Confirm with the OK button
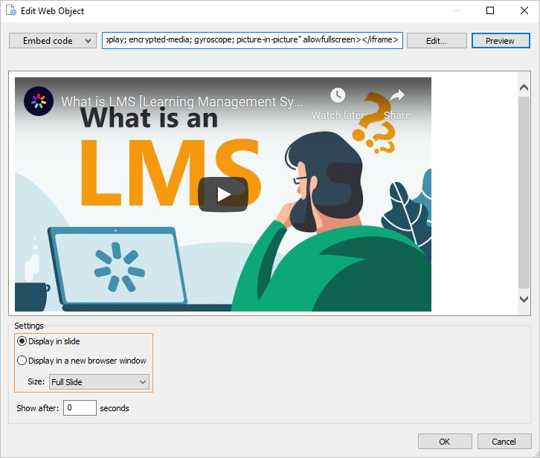This screenshot has height=458, width=540. tap(444, 442)
